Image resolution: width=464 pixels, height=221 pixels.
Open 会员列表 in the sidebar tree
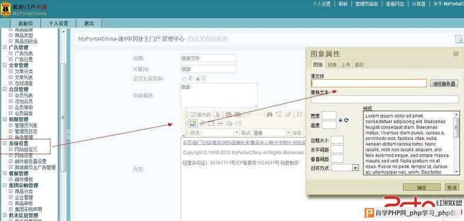tap(24, 96)
